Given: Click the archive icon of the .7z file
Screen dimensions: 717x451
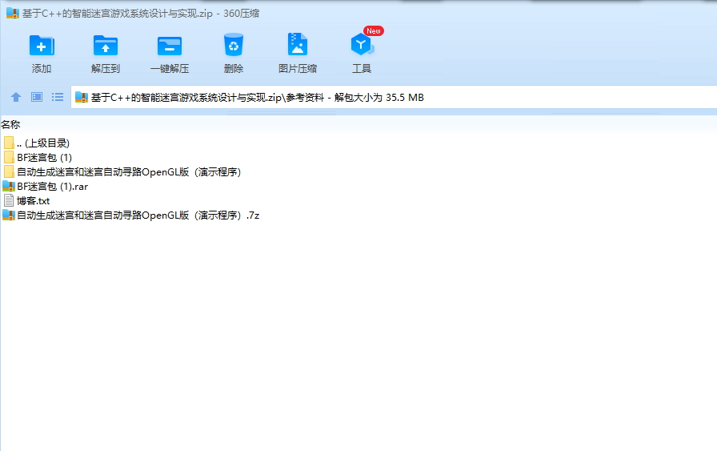Looking at the screenshot, I should tap(9, 215).
